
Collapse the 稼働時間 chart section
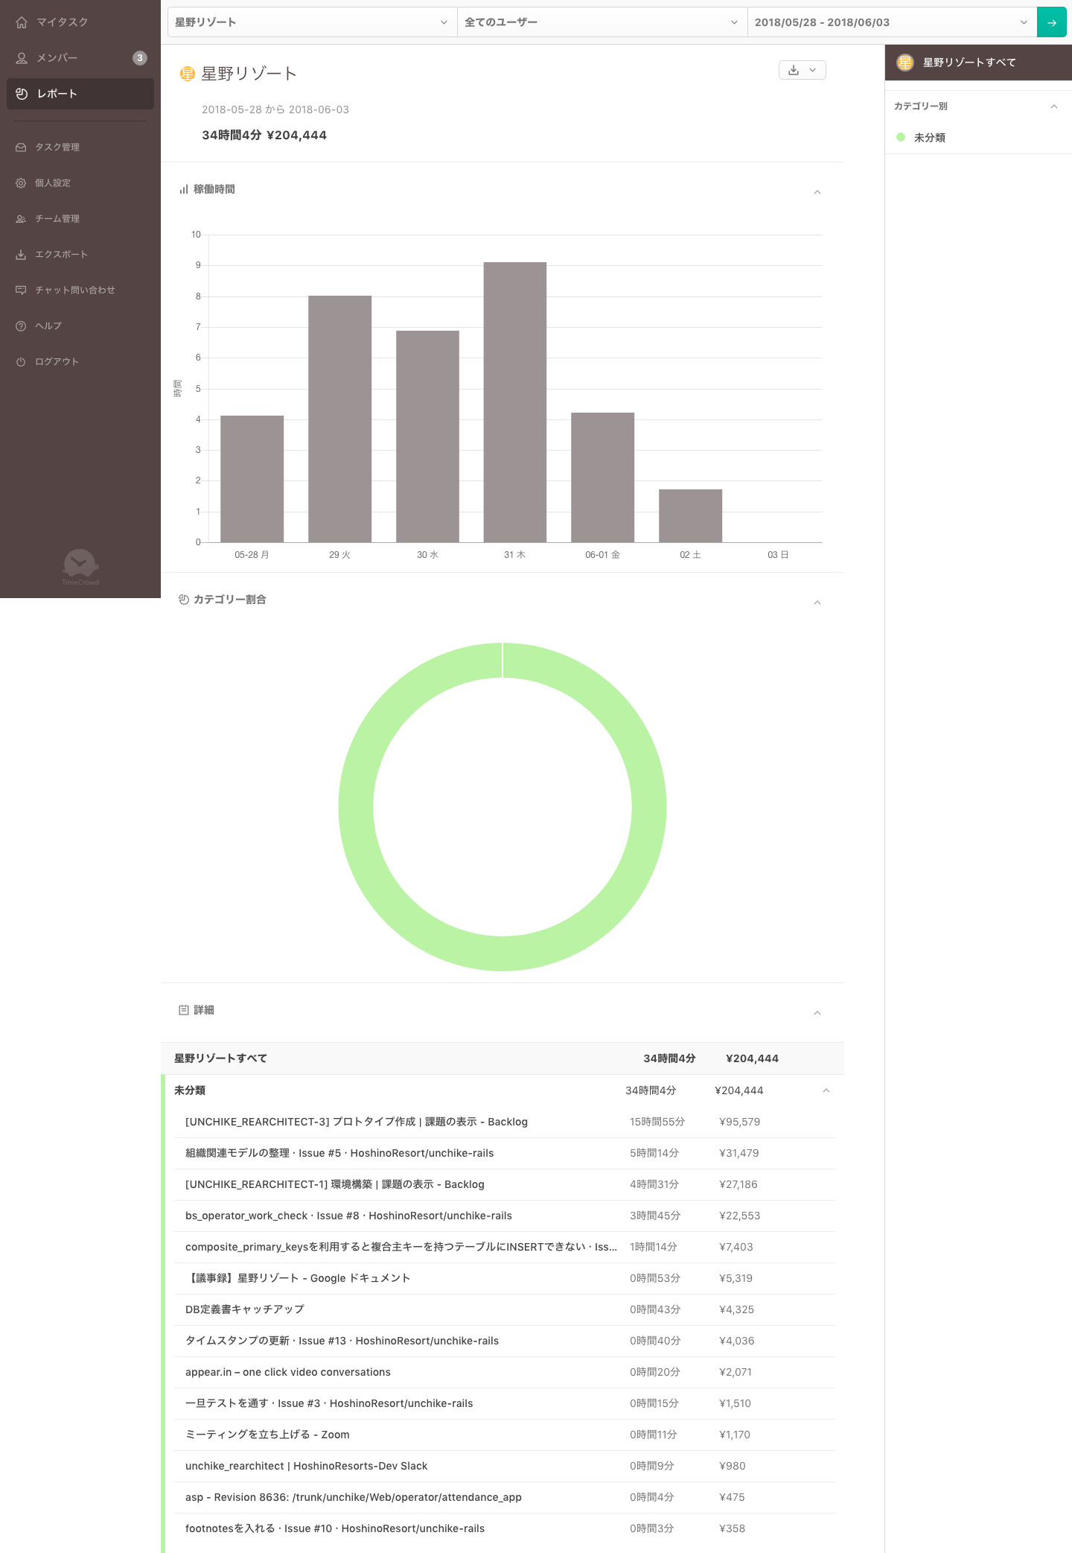(x=817, y=192)
